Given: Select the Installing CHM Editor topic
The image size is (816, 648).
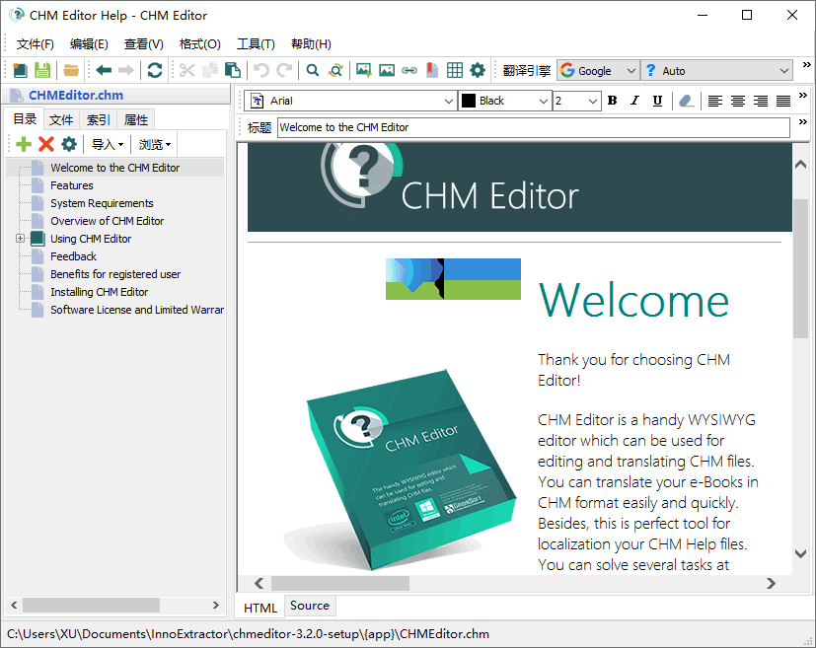Looking at the screenshot, I should tap(100, 292).
